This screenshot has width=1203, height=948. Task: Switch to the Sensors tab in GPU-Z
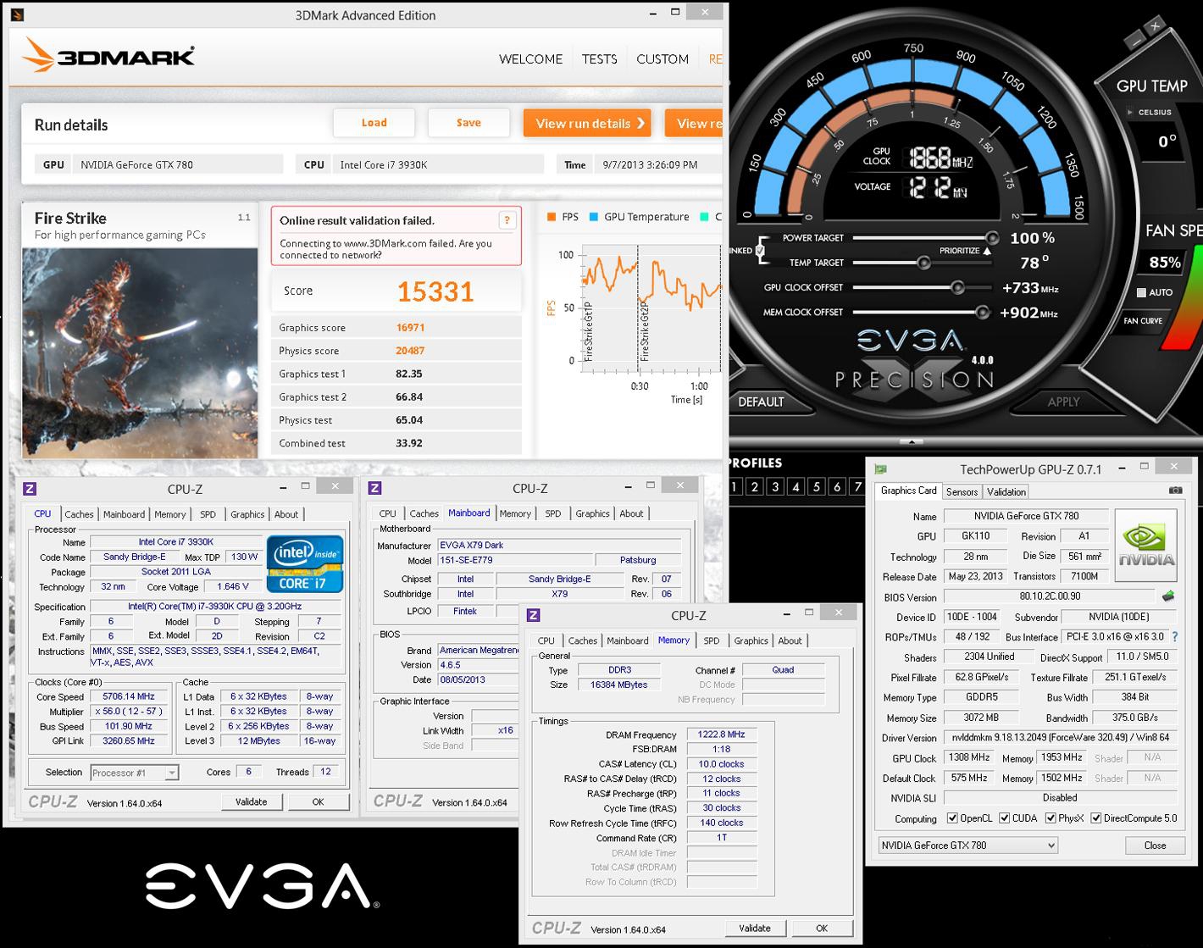coord(962,491)
